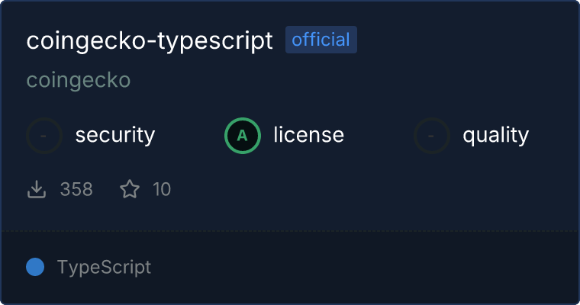Select the license label
The width and height of the screenshot is (580, 305).
pyautogui.click(x=308, y=136)
